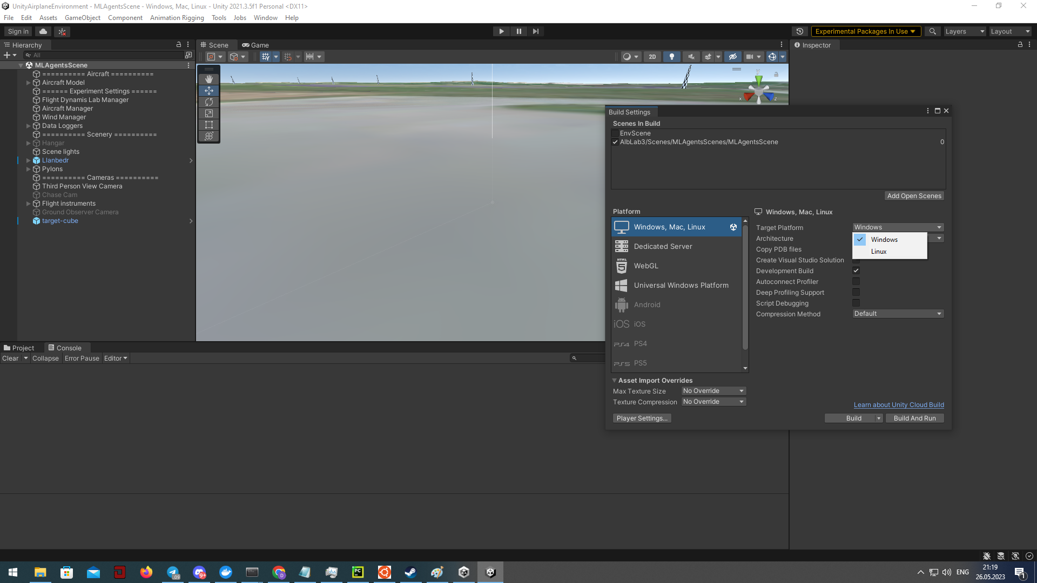1037x583 pixels.
Task: Select the Rotate tool in Scene overlay
Action: click(x=209, y=102)
